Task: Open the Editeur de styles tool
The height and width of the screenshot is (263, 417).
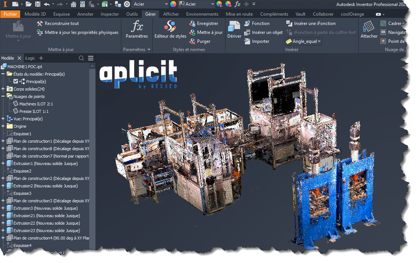Action: [170, 27]
